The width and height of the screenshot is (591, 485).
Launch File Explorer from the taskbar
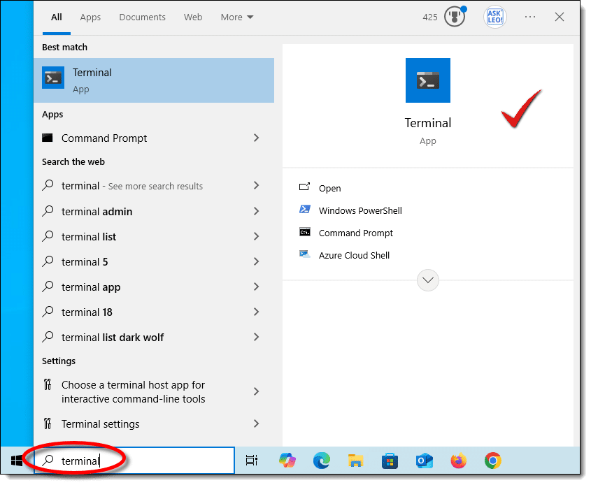356,461
